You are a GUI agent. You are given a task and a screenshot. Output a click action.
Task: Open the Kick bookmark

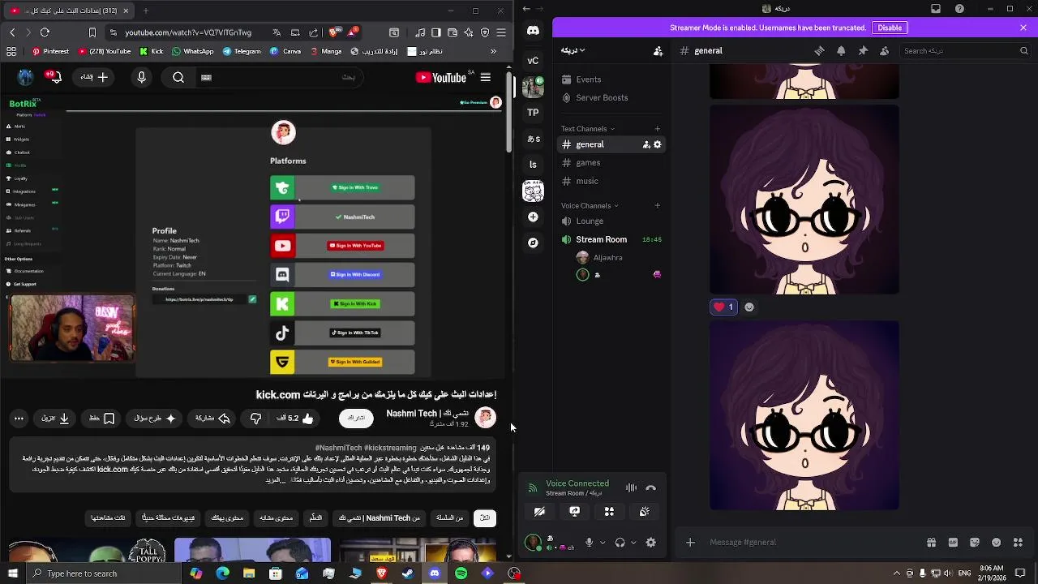(x=152, y=51)
